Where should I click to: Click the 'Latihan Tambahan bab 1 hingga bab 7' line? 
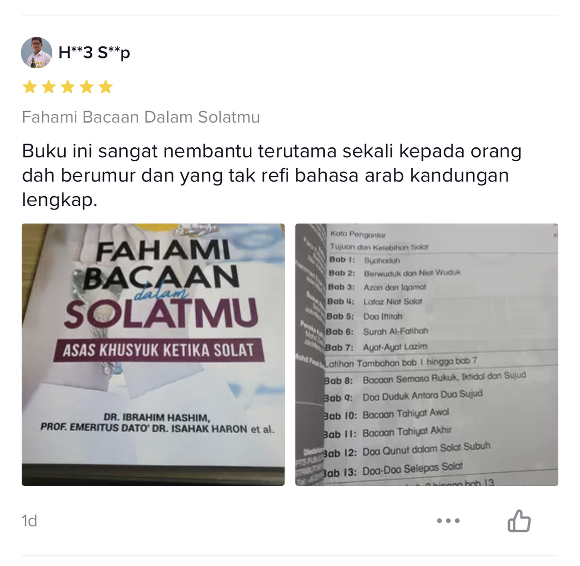[x=401, y=362]
